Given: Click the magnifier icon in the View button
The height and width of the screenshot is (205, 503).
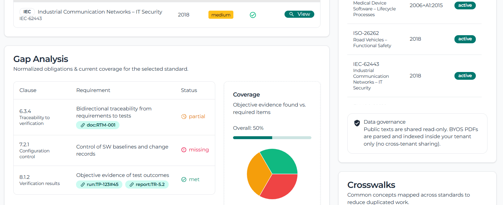Looking at the screenshot, I should pos(291,14).
